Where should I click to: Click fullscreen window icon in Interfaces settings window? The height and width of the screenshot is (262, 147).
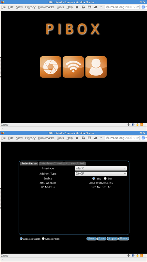[90, 138]
